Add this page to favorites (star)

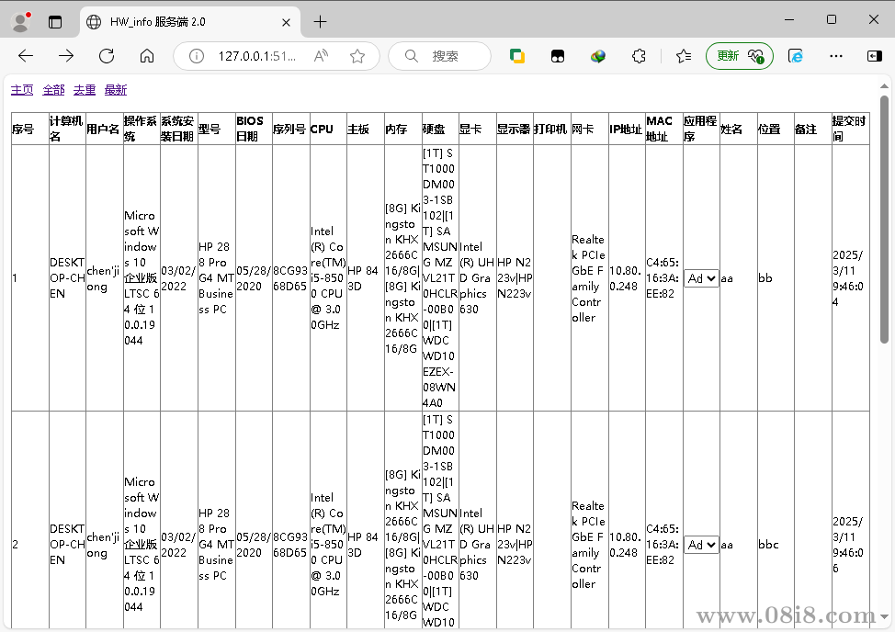pos(357,56)
